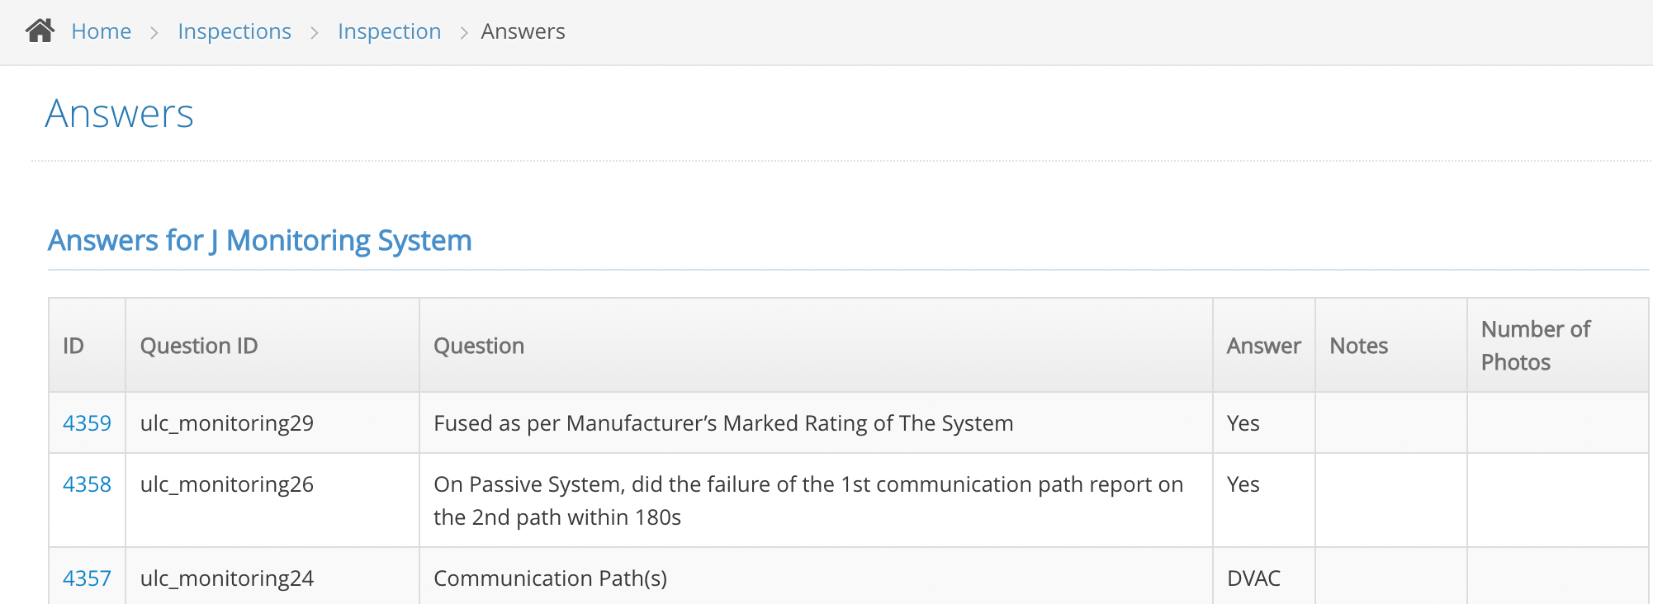Click the Answer column header
1653x604 pixels.
coord(1262,345)
